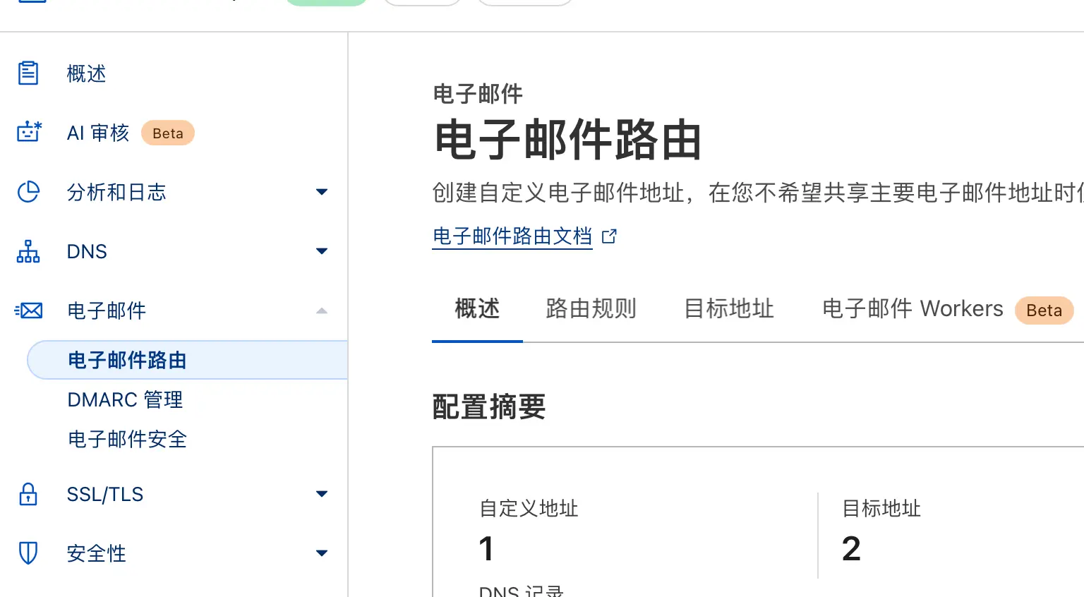1084x597 pixels.
Task: Collapse the 电子邮件 section arrow
Action: pyautogui.click(x=322, y=310)
